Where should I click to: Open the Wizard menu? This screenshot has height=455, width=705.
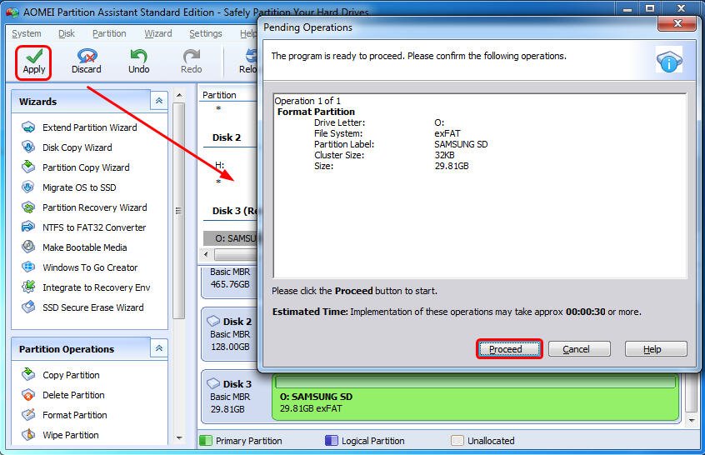pyautogui.click(x=157, y=33)
